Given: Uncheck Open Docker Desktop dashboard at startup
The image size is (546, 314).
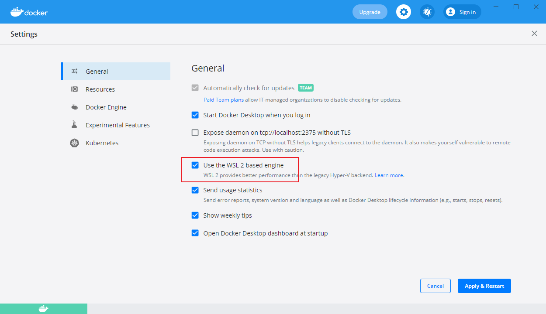Looking at the screenshot, I should coord(195,233).
